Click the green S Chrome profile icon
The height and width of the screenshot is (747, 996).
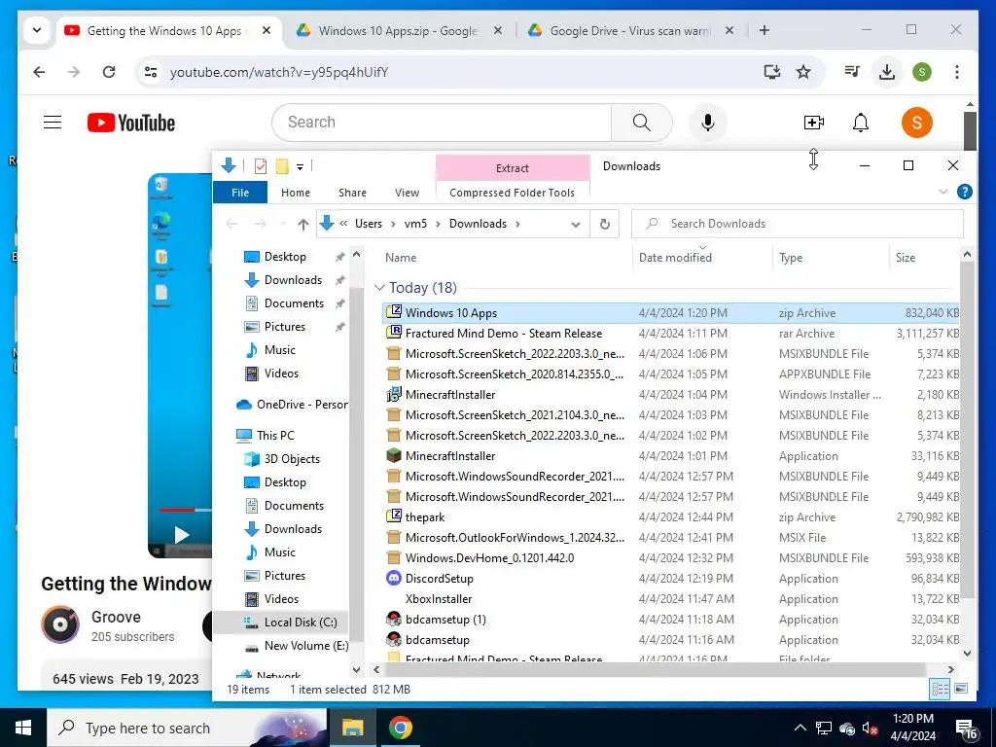coord(922,72)
